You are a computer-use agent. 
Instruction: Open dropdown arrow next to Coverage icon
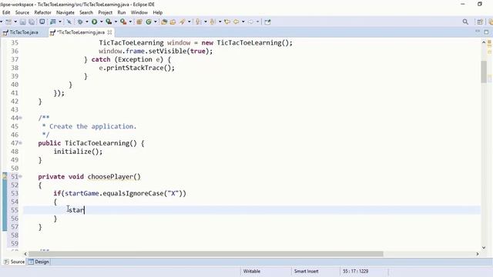click(x=116, y=22)
